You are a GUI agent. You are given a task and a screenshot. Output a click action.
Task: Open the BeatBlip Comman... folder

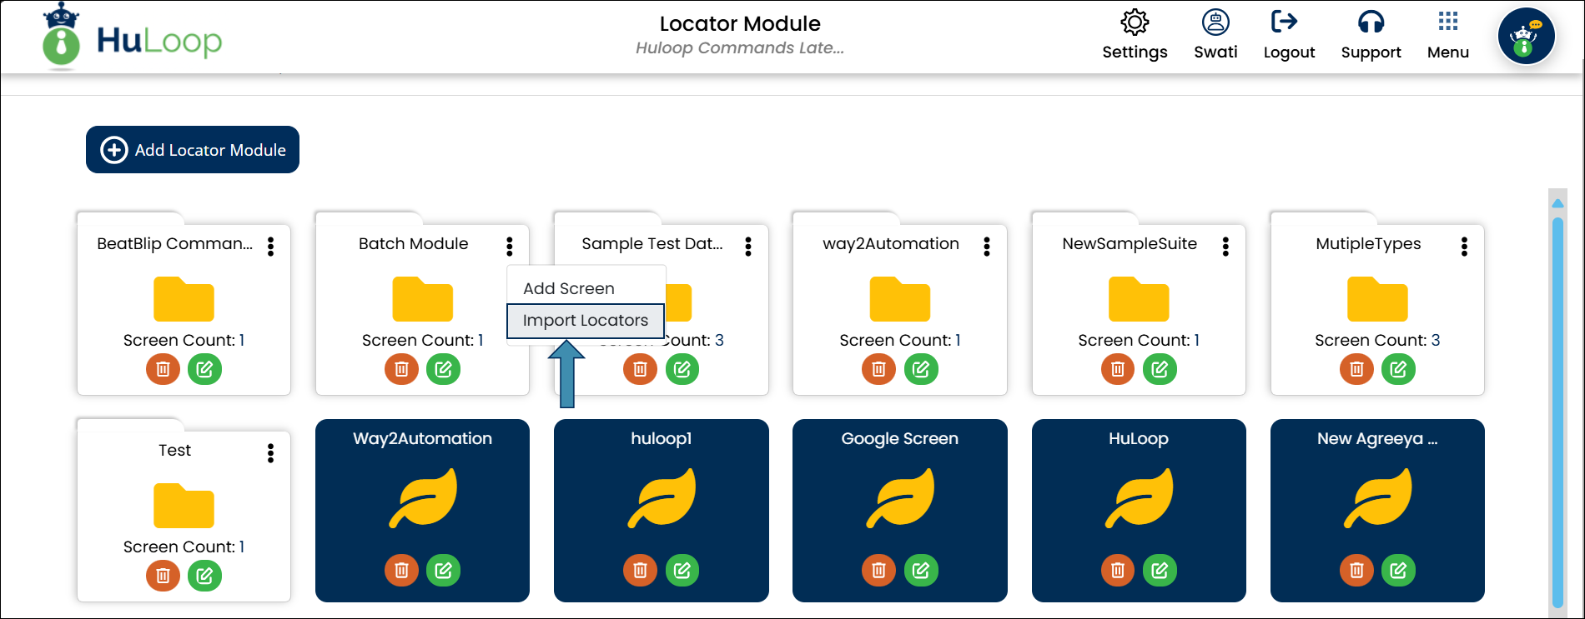[184, 299]
